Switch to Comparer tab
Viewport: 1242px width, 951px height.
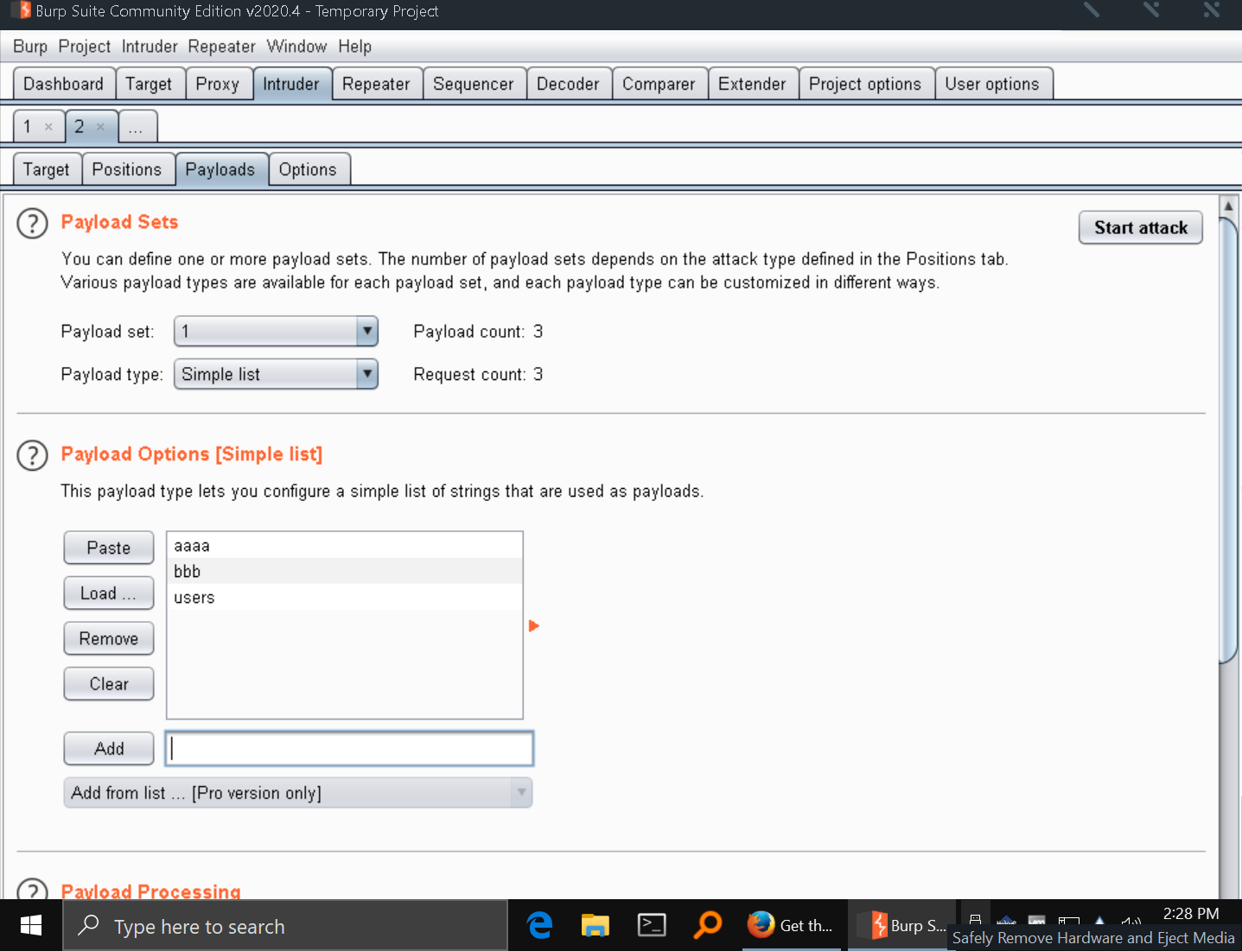(x=659, y=84)
